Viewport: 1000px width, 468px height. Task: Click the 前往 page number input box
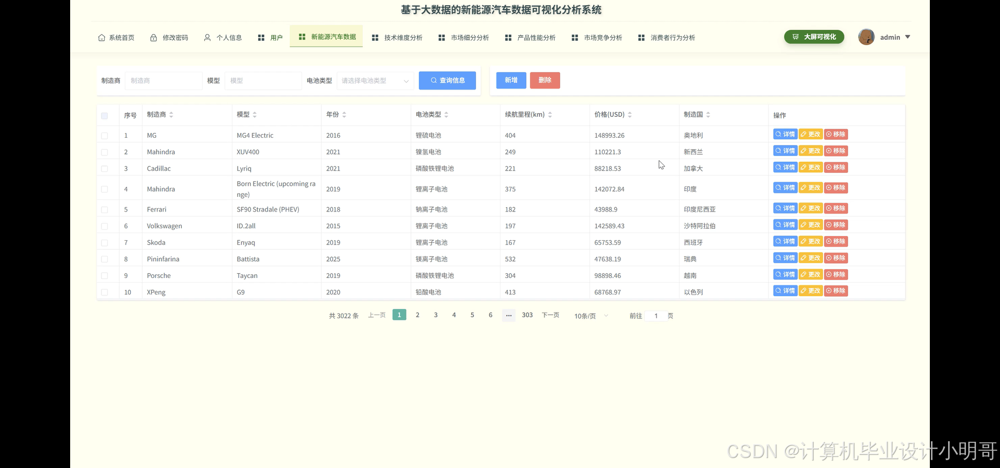point(655,316)
